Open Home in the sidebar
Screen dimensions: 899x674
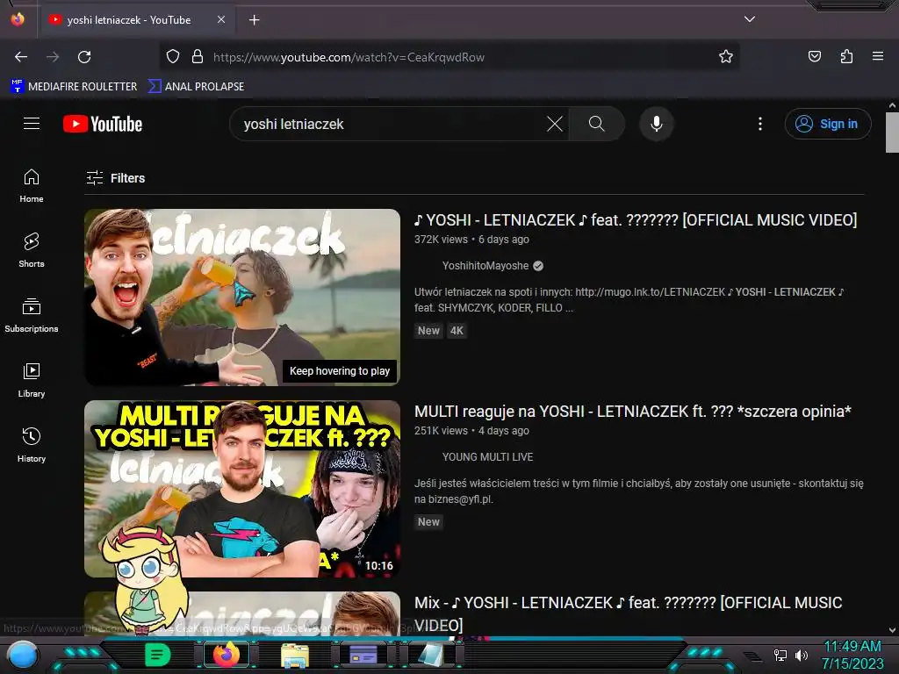[x=32, y=186]
